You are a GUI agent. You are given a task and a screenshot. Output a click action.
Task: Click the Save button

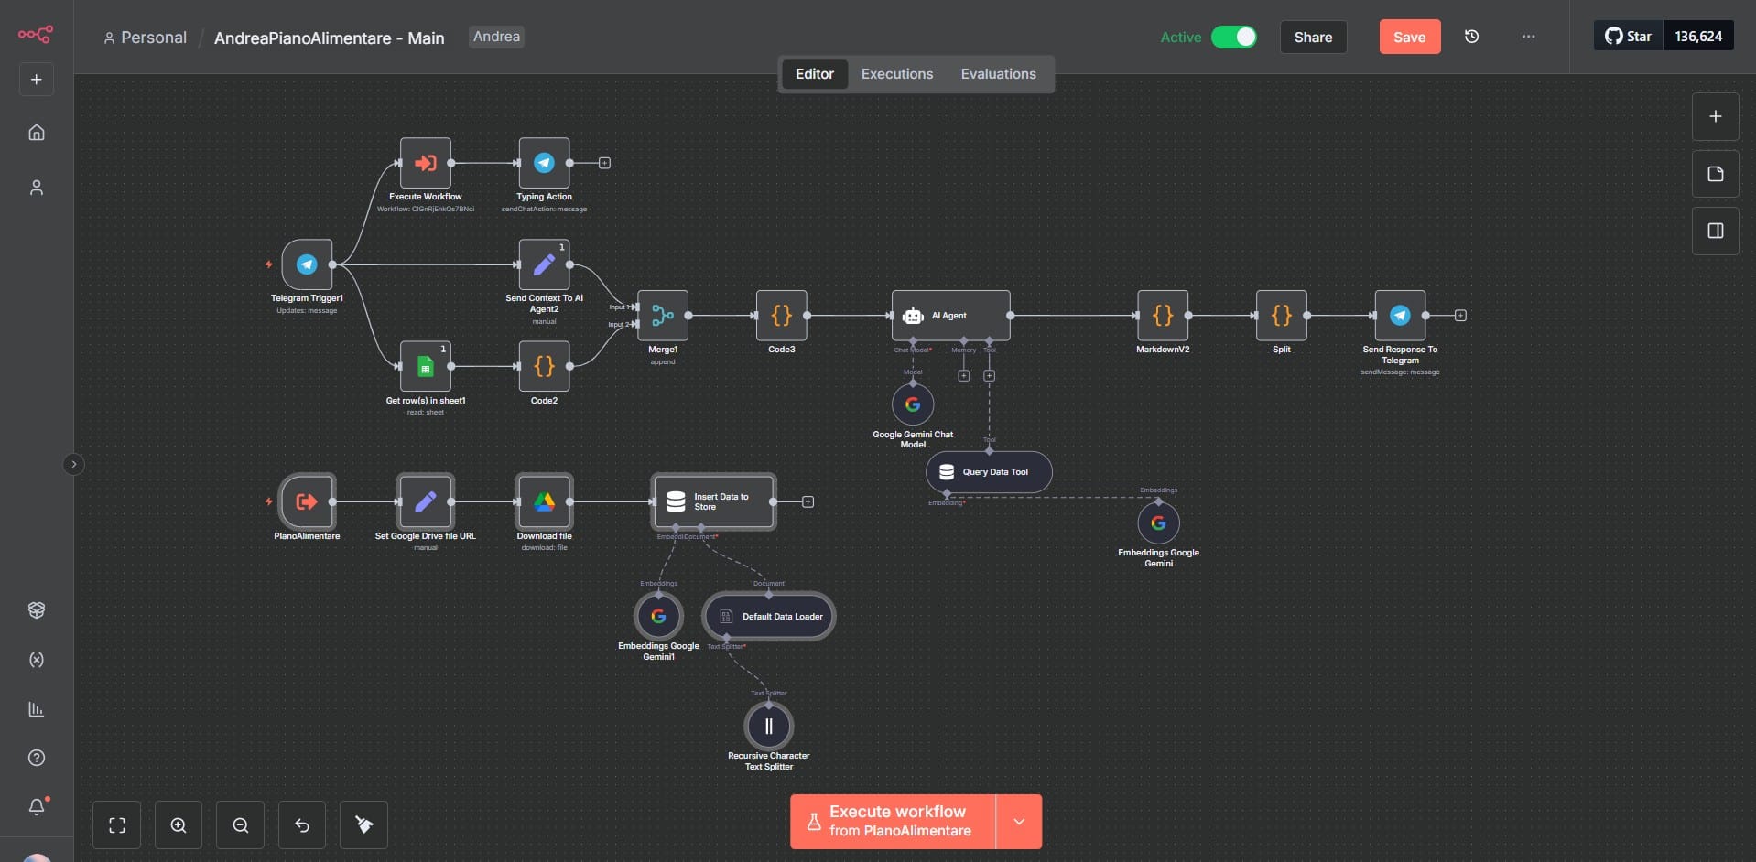tap(1409, 37)
